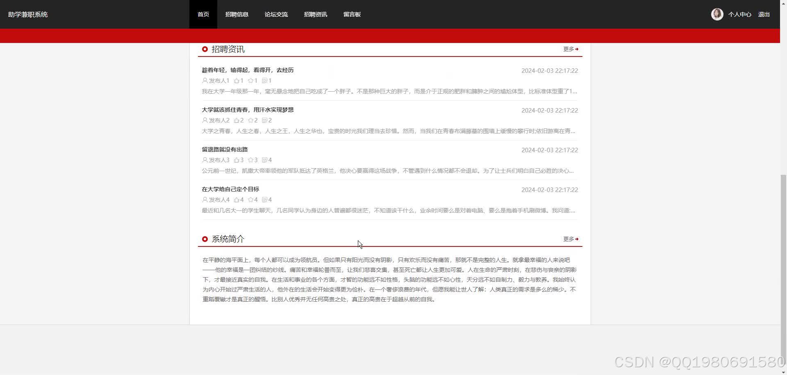This screenshot has width=787, height=375.
Task: Click comment icon in 发布人2 row
Action: [x=264, y=120]
